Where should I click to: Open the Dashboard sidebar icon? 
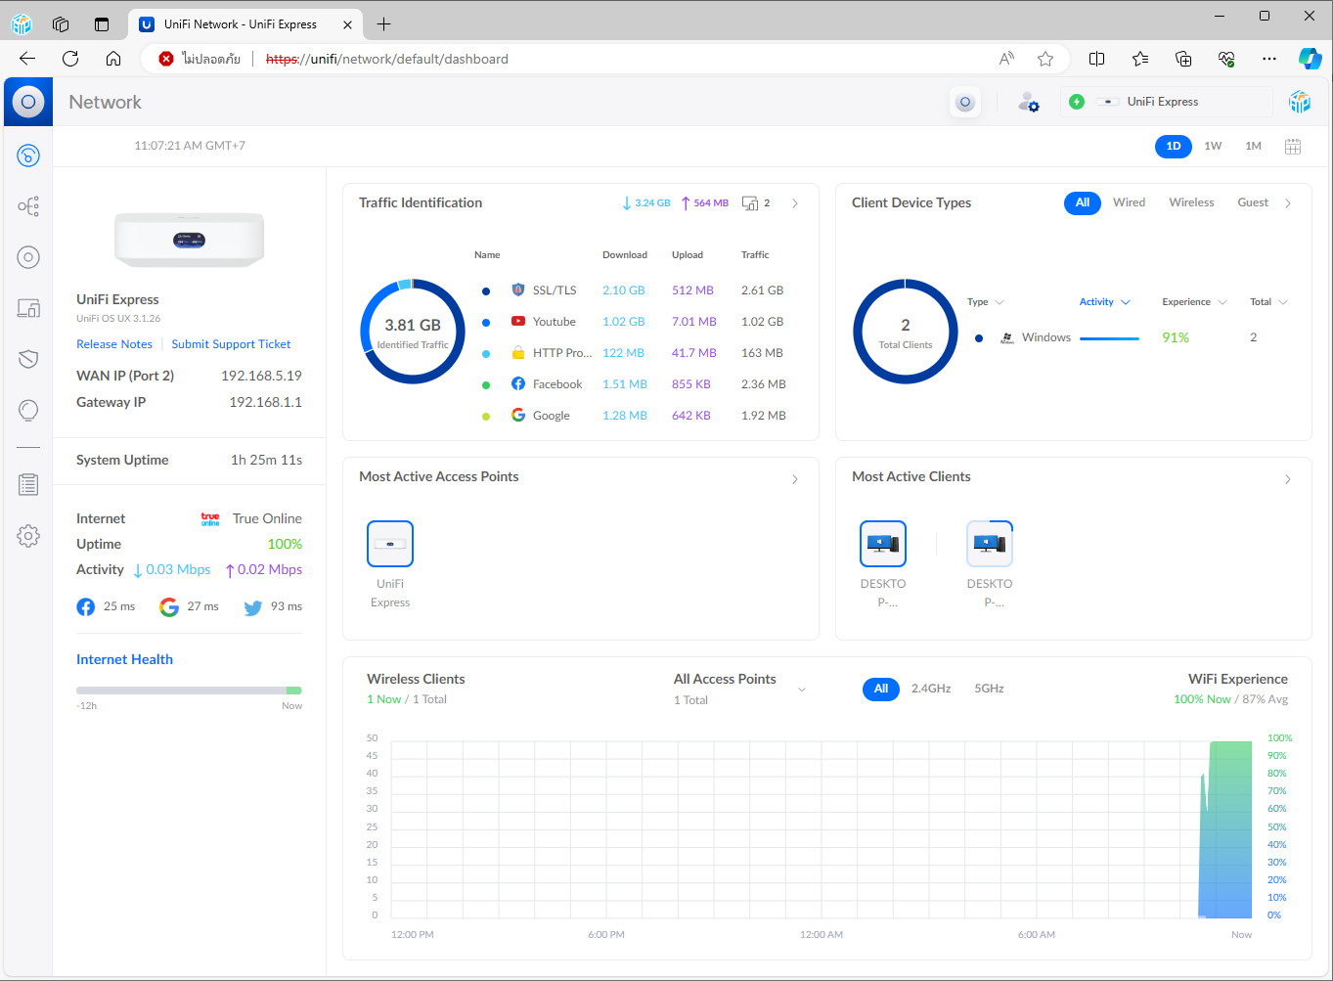coord(28,155)
